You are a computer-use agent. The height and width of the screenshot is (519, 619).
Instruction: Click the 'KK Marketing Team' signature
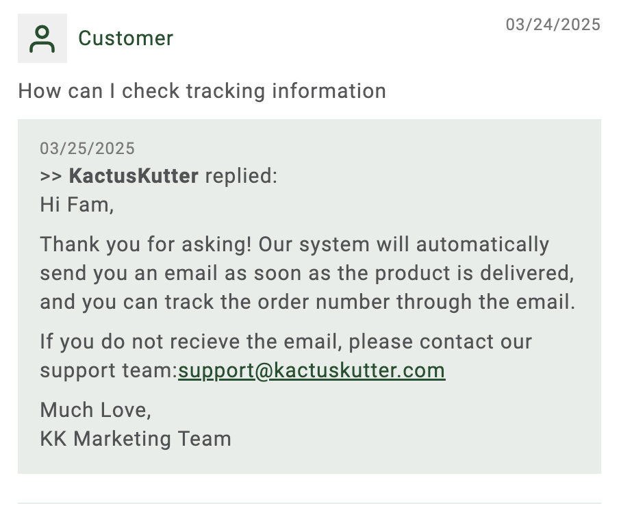136,439
